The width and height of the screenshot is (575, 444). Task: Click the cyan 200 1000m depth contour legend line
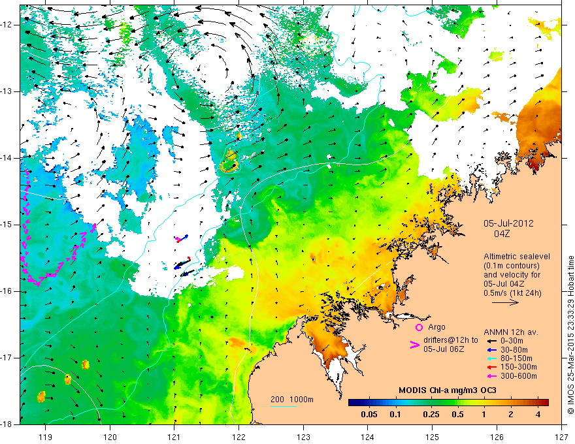(284, 406)
